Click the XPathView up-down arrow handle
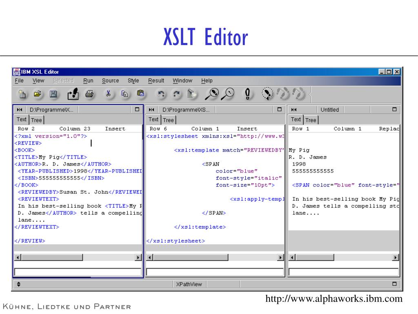Image resolution: width=418 pixels, height=314 pixels. (x=19, y=284)
